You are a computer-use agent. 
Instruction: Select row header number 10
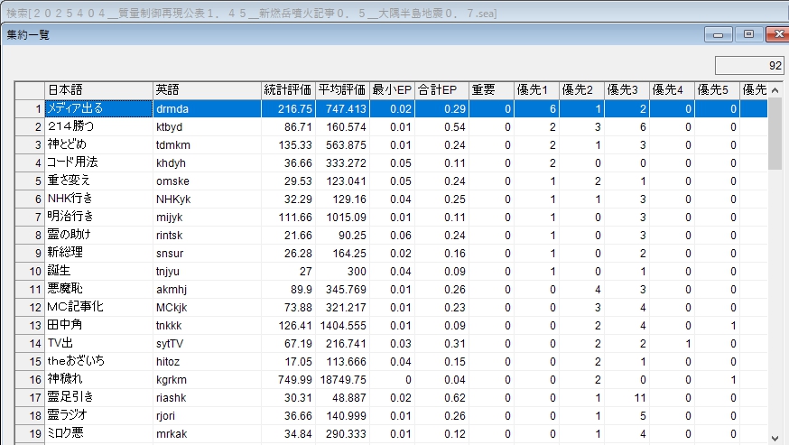point(30,272)
